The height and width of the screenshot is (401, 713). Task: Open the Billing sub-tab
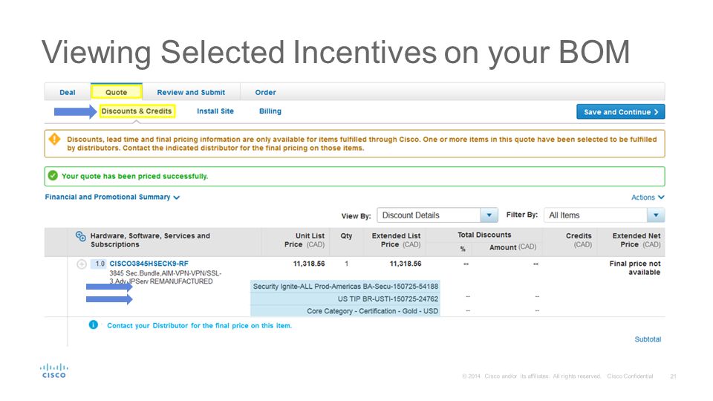coord(270,111)
